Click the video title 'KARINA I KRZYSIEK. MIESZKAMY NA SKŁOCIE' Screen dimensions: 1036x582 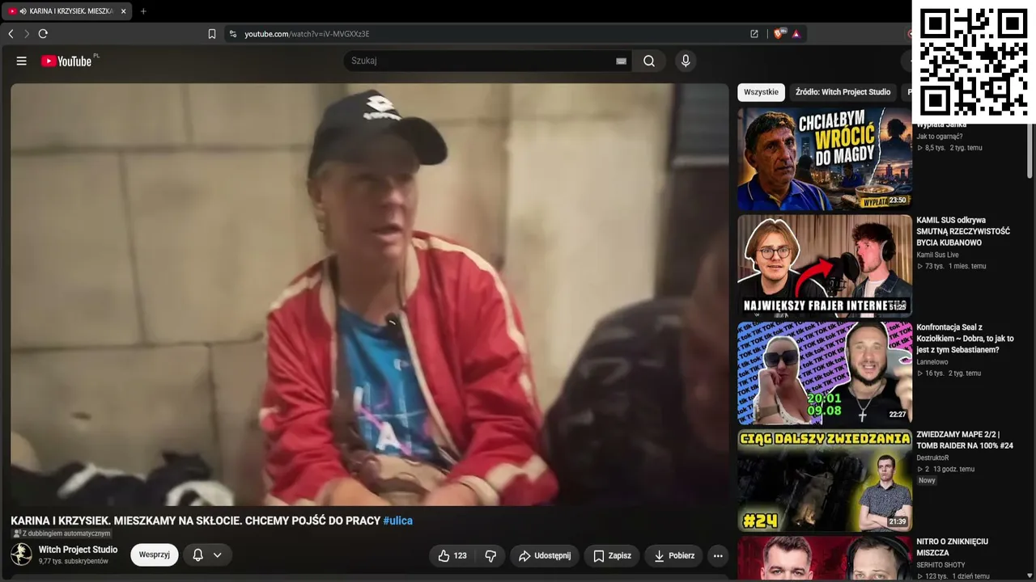pyautogui.click(x=196, y=521)
